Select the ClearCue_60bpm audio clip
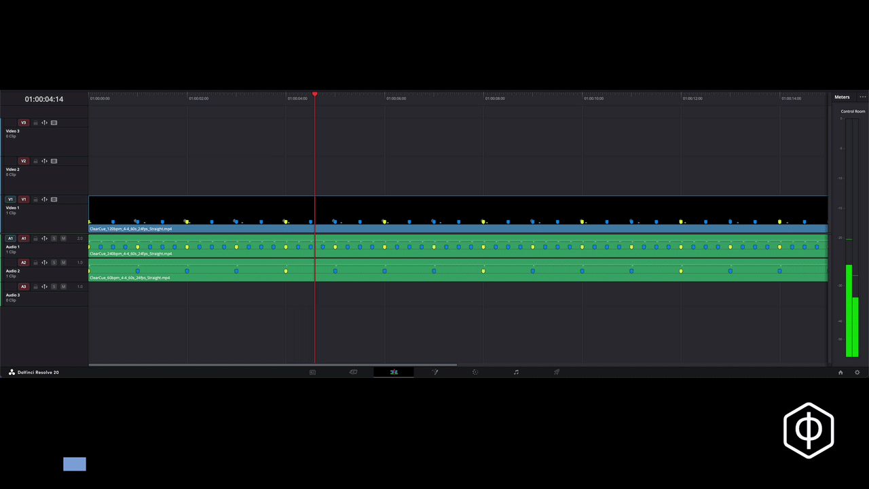The height and width of the screenshot is (489, 869). (x=458, y=270)
